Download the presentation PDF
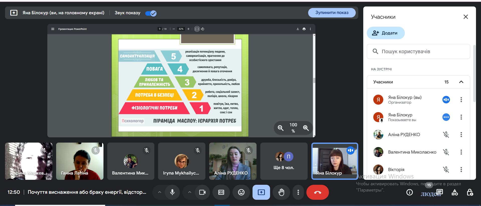 [298, 29]
